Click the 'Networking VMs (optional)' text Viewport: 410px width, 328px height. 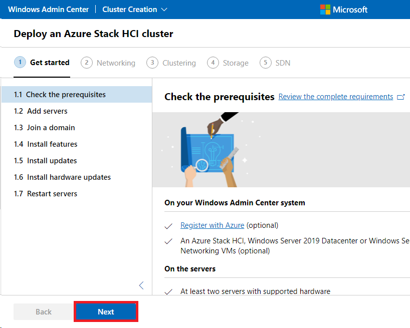coord(225,251)
